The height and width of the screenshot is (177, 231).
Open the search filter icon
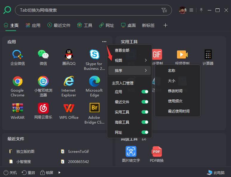(164, 10)
